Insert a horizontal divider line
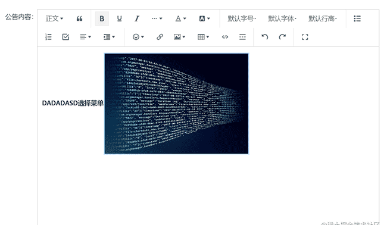The height and width of the screenshot is (225, 387). [242, 37]
